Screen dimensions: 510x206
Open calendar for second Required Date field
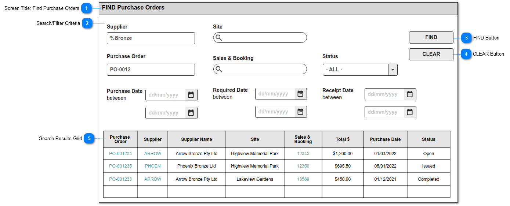(300, 112)
